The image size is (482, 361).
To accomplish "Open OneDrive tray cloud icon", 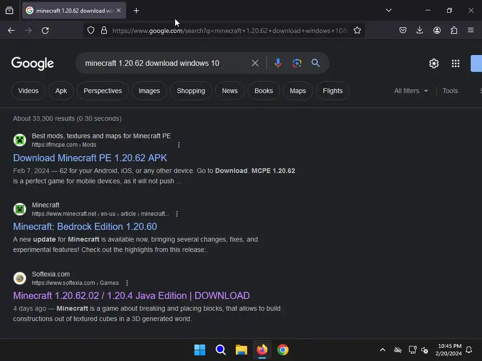I will 398,350.
